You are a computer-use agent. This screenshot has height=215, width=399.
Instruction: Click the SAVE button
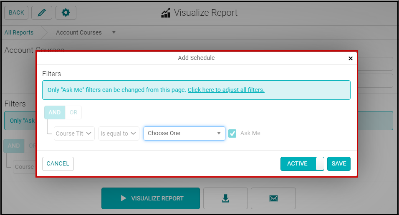(x=339, y=164)
